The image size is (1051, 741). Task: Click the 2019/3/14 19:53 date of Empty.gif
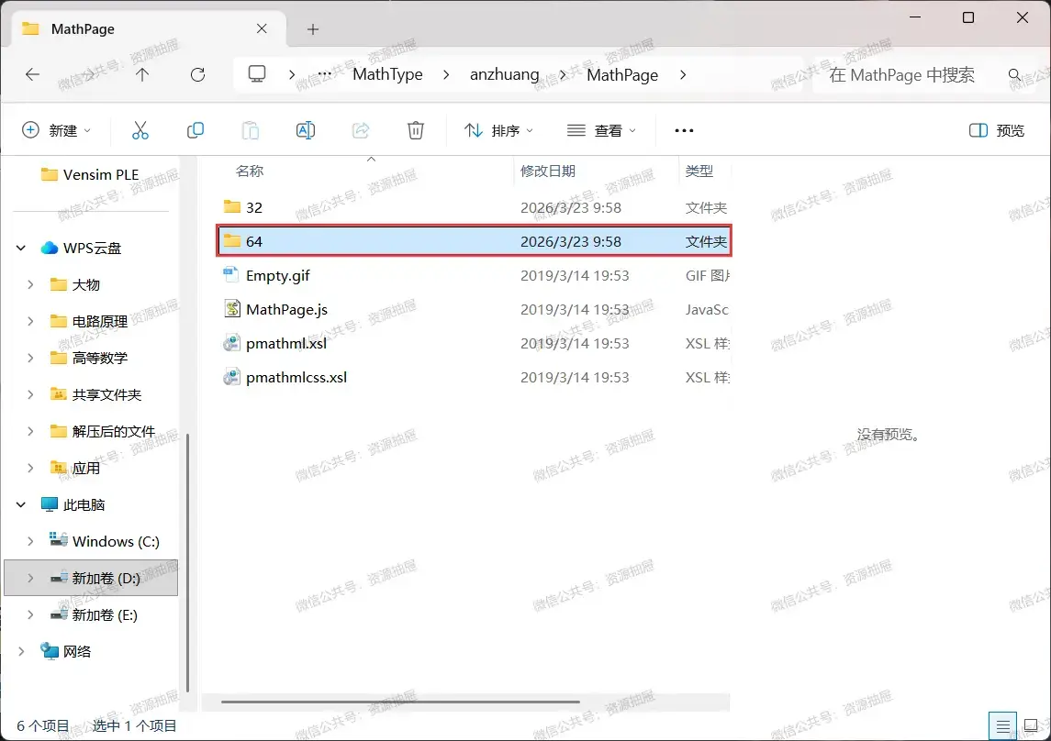point(575,275)
